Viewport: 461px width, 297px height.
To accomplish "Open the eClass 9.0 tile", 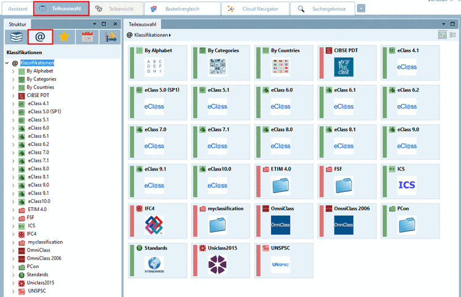I will click(x=410, y=142).
